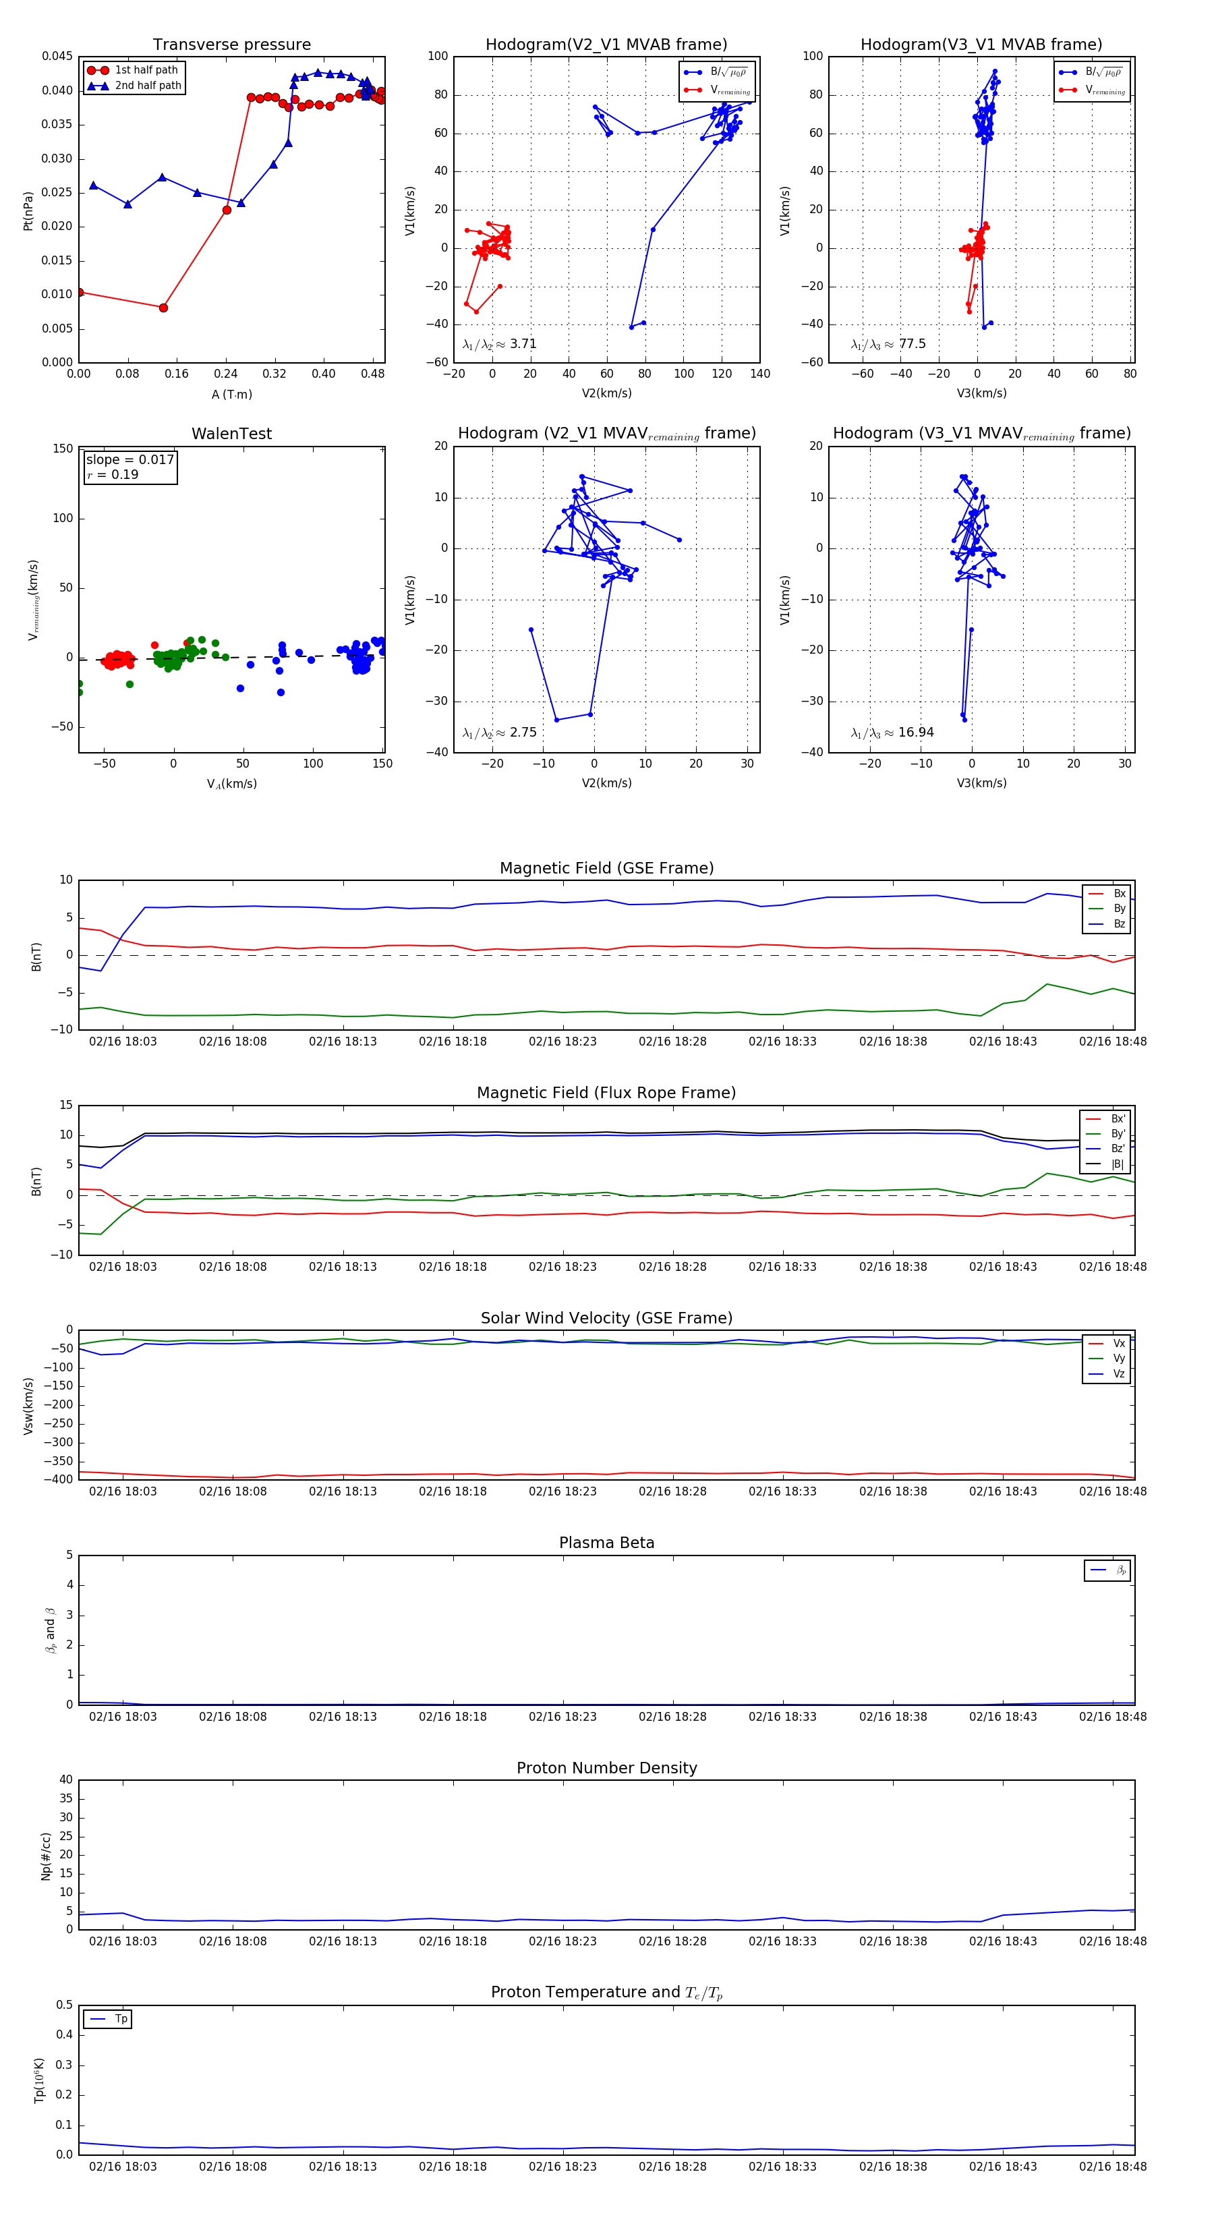
Task: Click the 'By' legend entry in GSE plot
Action: click(1107, 909)
